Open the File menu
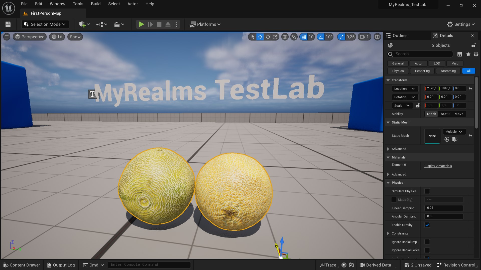Image resolution: width=481 pixels, height=270 pixels. 24,4
